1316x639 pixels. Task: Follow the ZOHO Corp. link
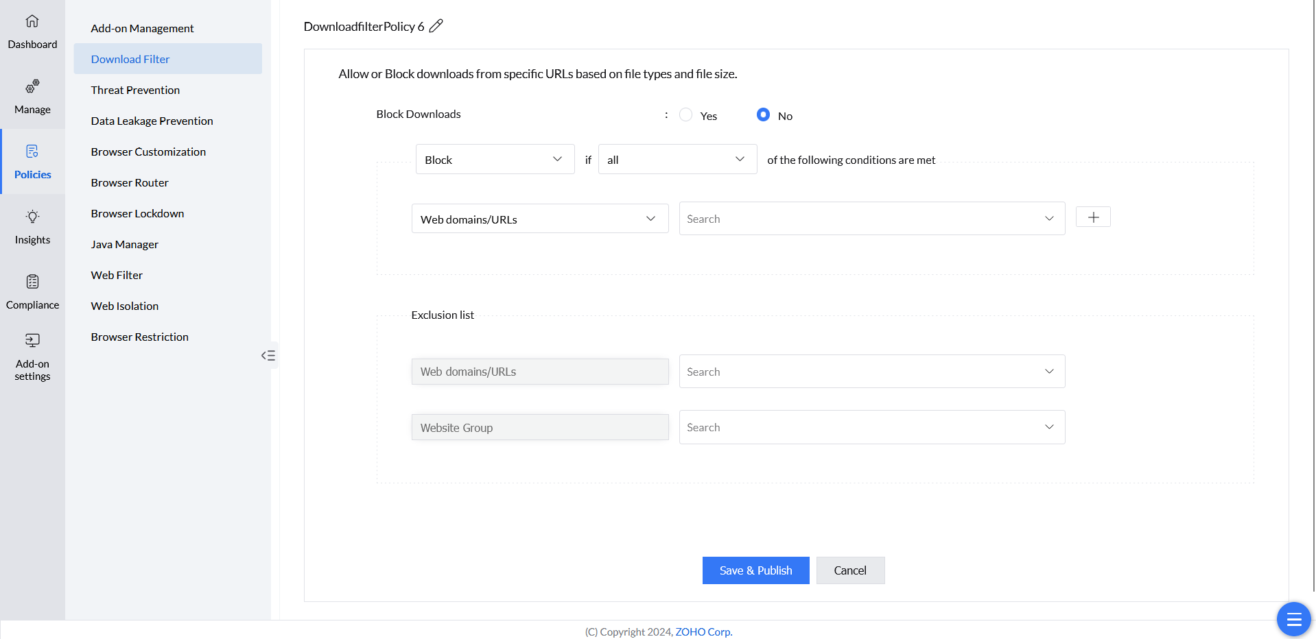tap(703, 631)
